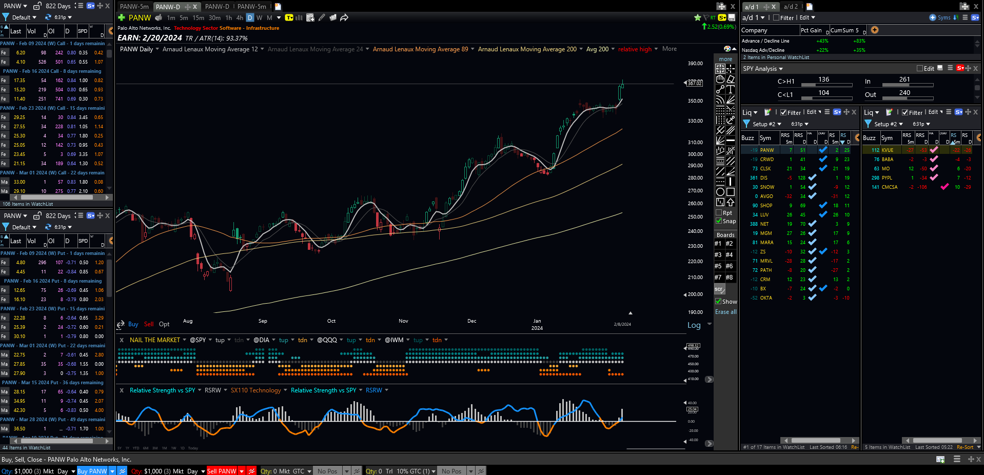
Task: Open the color palette icon above the drawing tools
Action: (x=727, y=49)
